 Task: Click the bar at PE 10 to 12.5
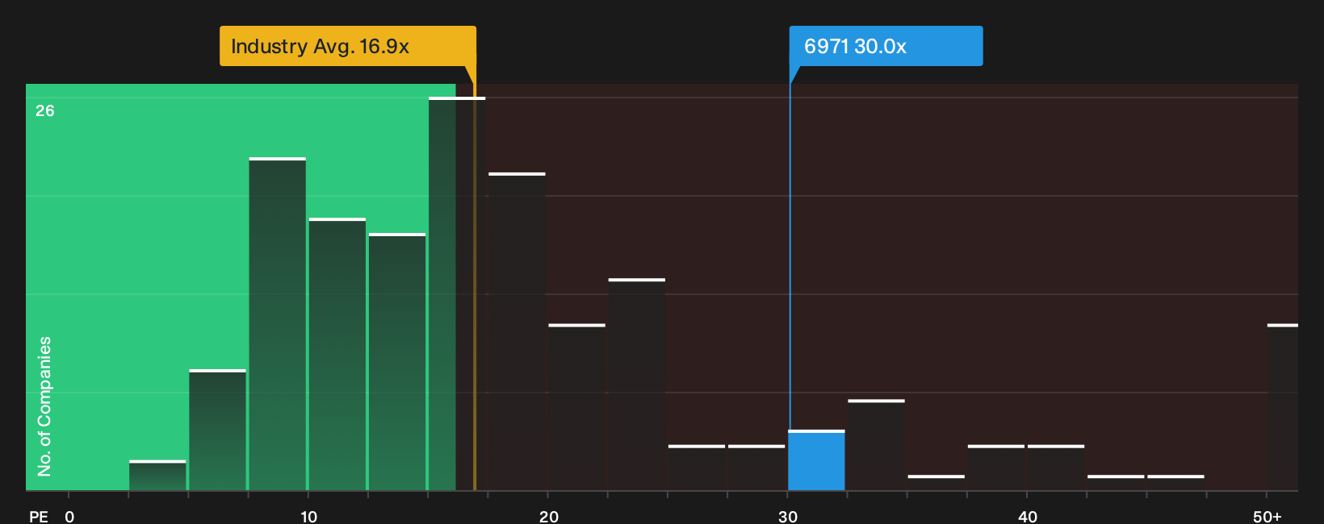point(337,354)
